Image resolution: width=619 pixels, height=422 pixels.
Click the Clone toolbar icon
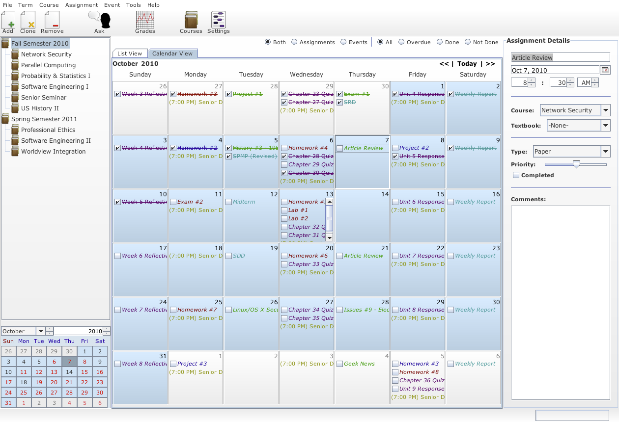[28, 20]
